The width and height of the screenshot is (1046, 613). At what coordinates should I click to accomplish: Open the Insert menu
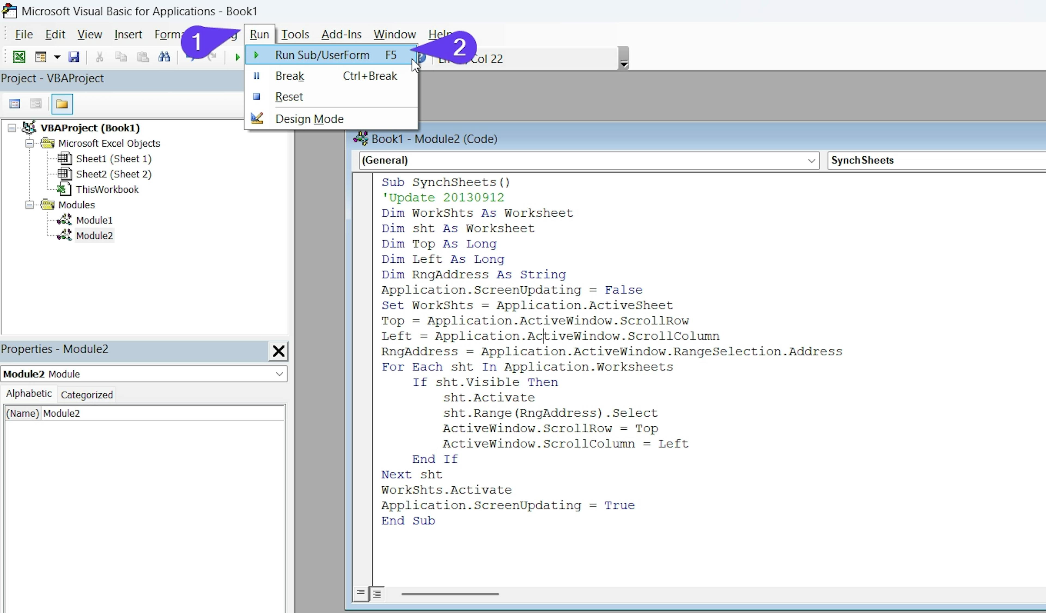coord(128,34)
